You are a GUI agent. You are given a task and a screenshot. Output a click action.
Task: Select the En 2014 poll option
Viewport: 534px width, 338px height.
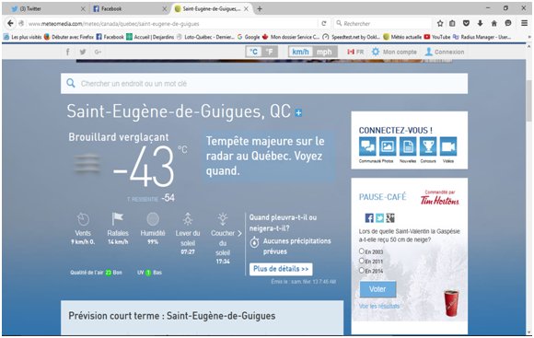[x=362, y=270]
